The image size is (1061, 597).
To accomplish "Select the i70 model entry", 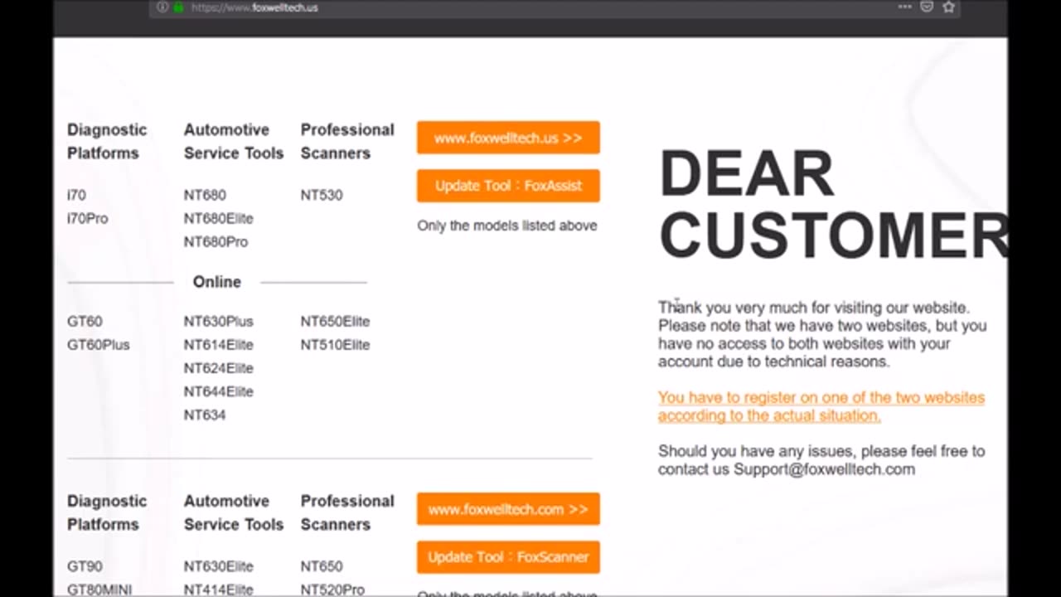I will point(76,195).
